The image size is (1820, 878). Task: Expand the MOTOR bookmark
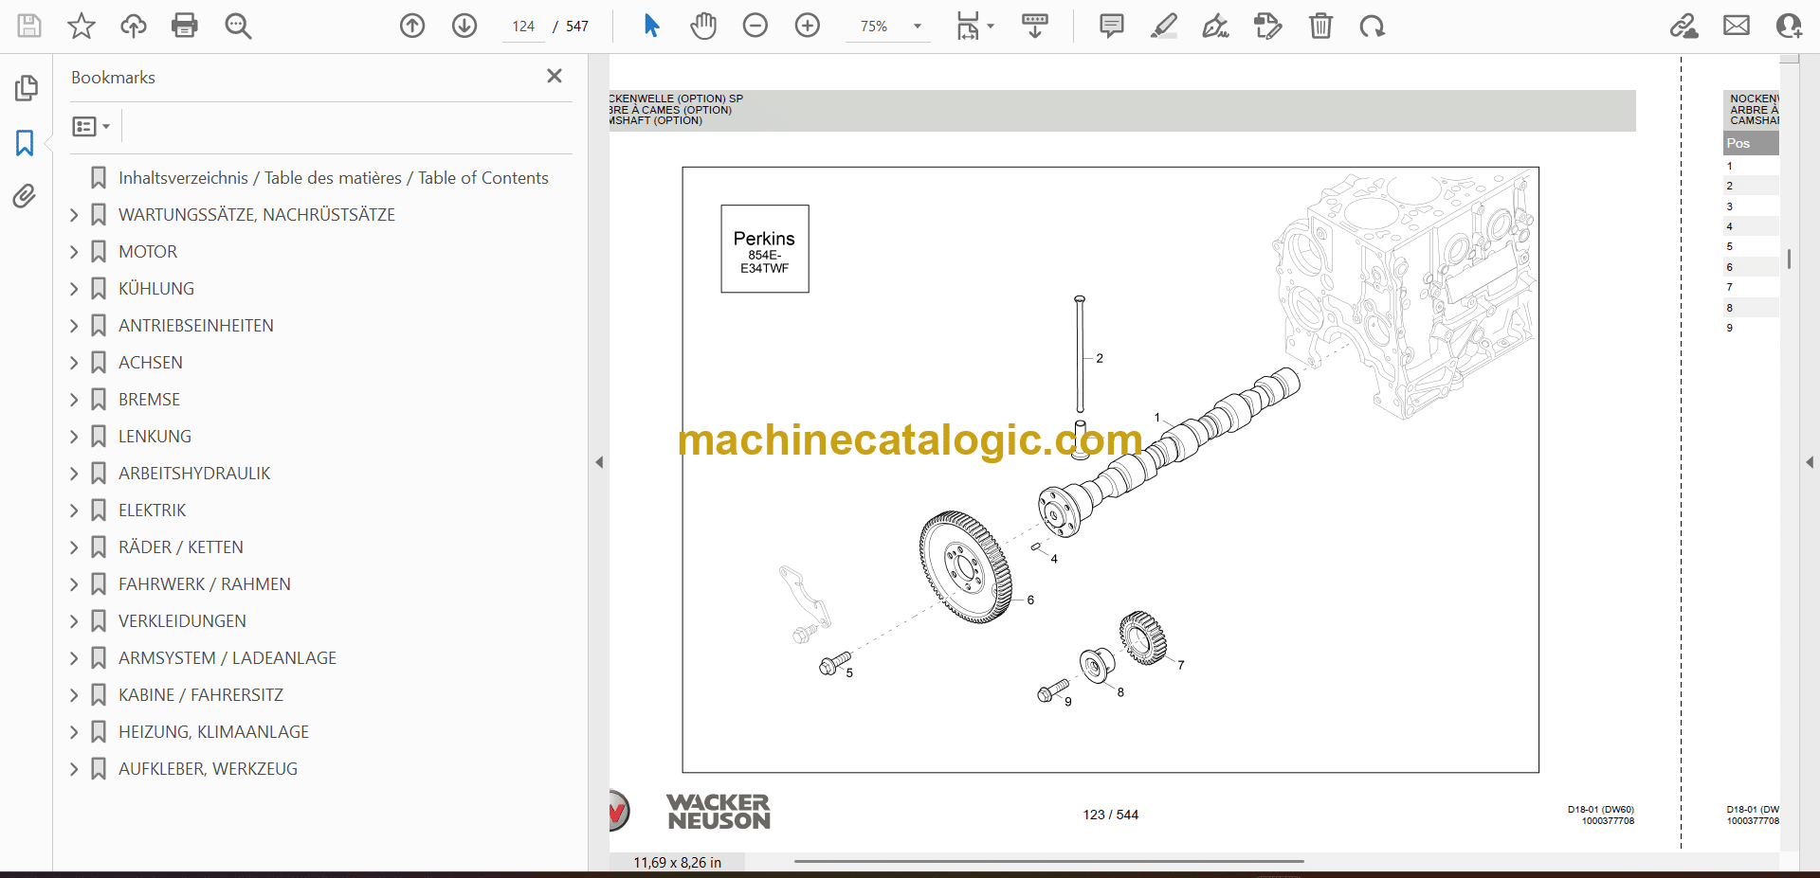[x=74, y=252]
